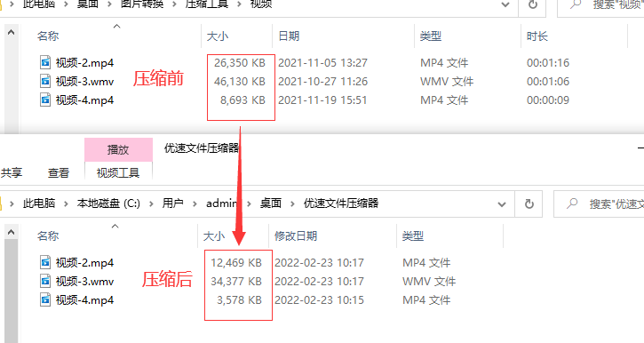Open the 播放 ribbon tab

coord(118,149)
